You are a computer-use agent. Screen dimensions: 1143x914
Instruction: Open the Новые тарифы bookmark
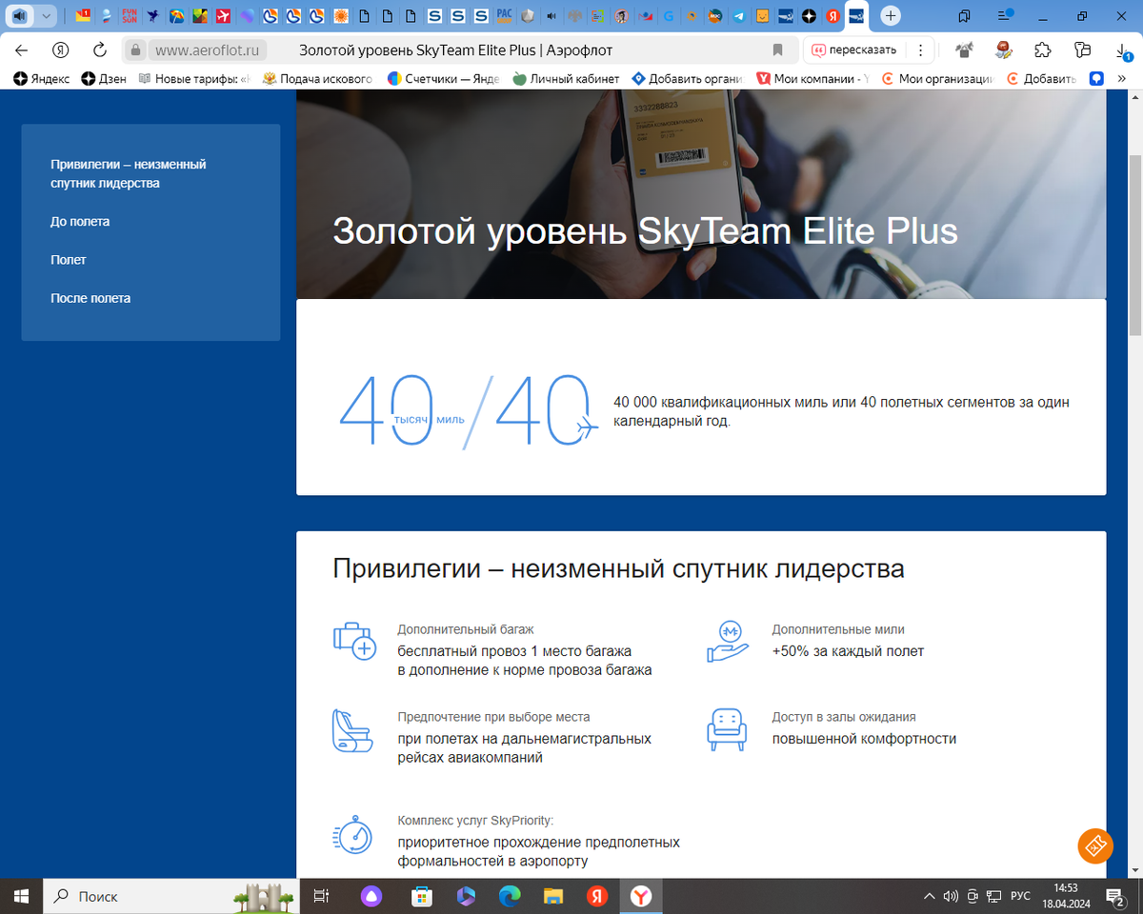tap(194, 79)
